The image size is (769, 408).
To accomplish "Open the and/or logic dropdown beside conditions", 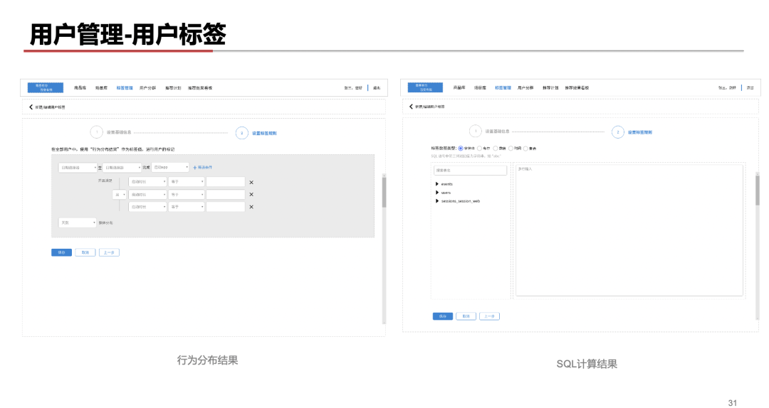I will [120, 195].
